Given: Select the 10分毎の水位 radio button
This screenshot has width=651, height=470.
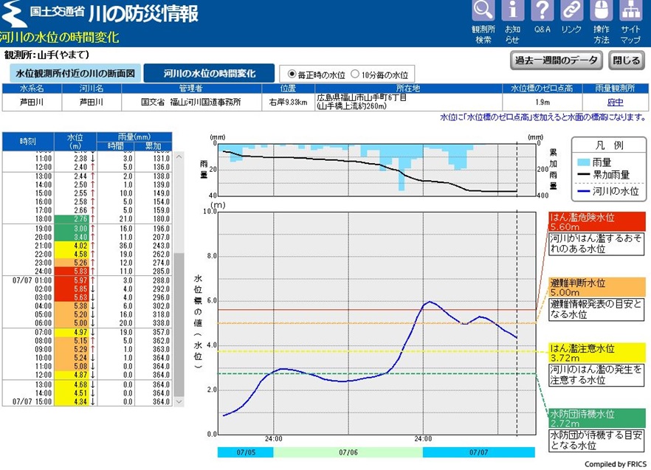Looking at the screenshot, I should [355, 74].
